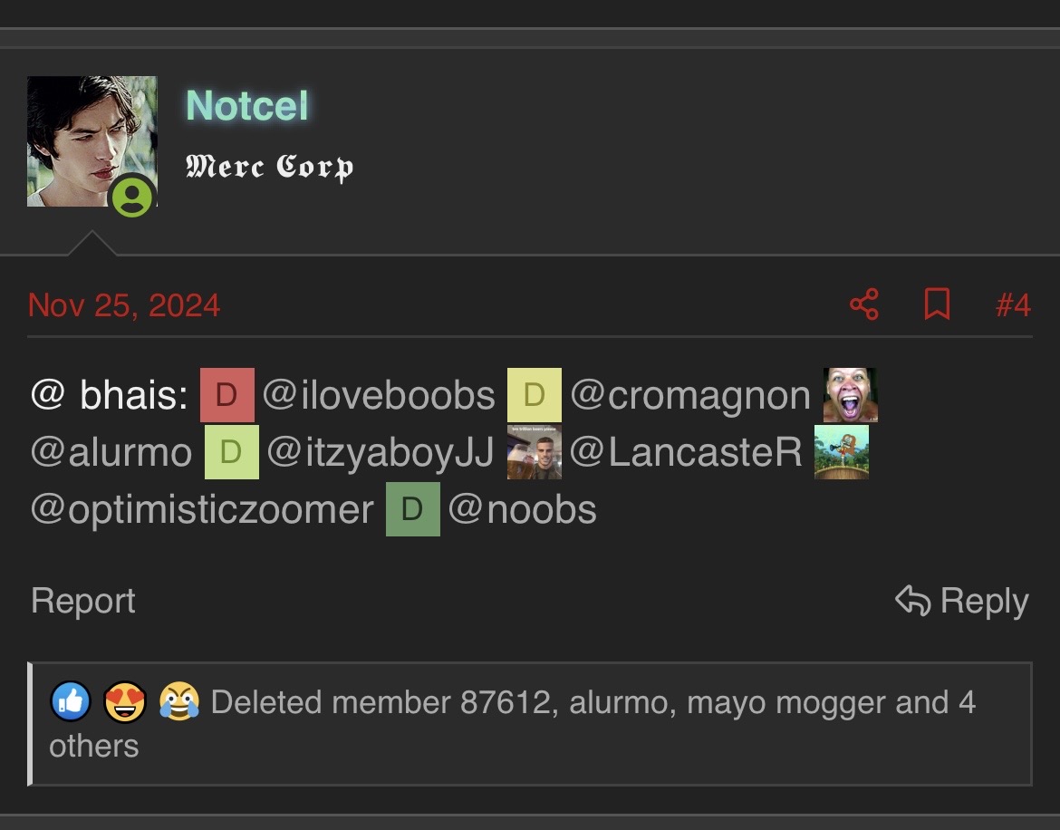Image resolution: width=1060 pixels, height=830 pixels.
Task: Click the green online status badge on avatar
Action: pyautogui.click(x=132, y=197)
